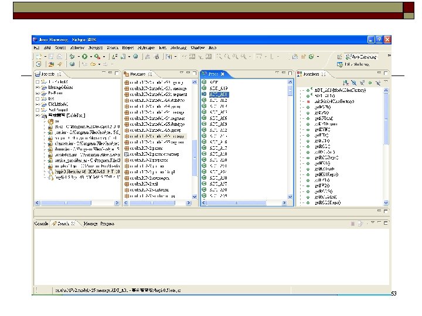Click the Types list scroll down arrow
422x316 pixels.
[x=290, y=197]
